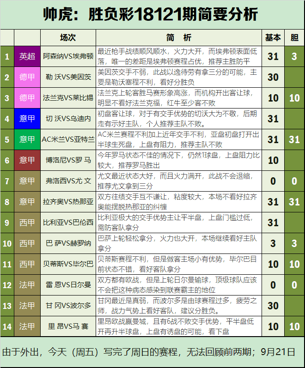Click match cell 拉齐奥VS热那亚
This screenshot has height=368, width=305.
click(x=68, y=202)
